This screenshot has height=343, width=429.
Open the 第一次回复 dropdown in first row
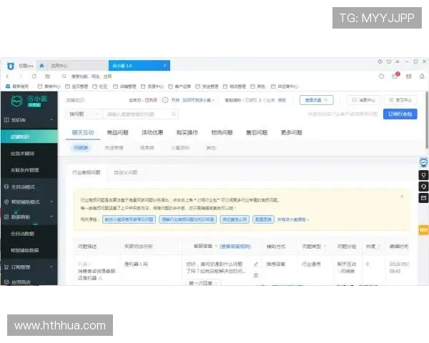(x=204, y=282)
